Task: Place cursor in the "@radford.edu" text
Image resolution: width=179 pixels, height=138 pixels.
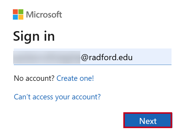Action: pyautogui.click(x=107, y=57)
